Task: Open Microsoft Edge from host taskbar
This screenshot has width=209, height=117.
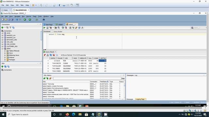Action: [73, 114]
